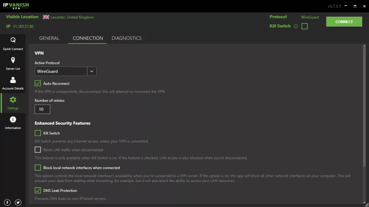This screenshot has width=369, height=207.
Task: Click the scrollbar down arrow
Action: (364, 202)
